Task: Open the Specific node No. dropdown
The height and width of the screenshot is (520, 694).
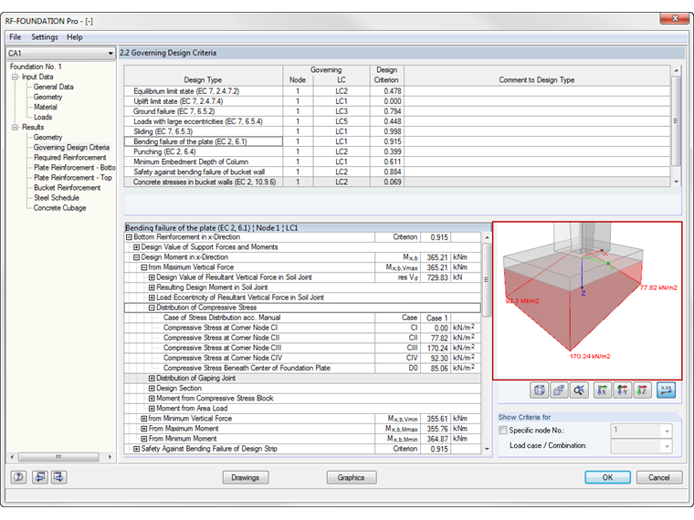Action: tap(667, 431)
